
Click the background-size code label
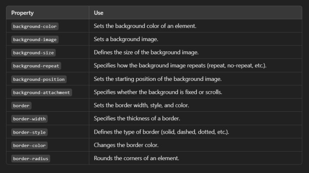(x=33, y=53)
